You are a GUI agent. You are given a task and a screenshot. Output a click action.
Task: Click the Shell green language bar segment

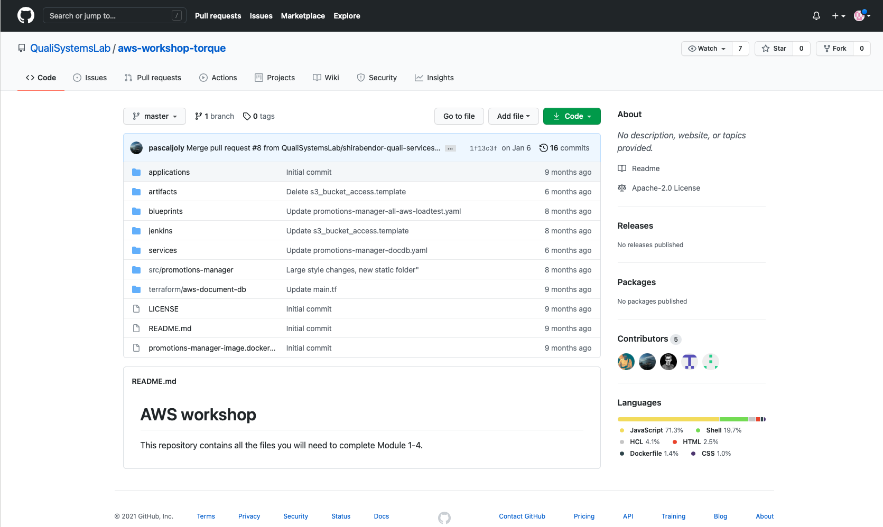[x=734, y=419]
